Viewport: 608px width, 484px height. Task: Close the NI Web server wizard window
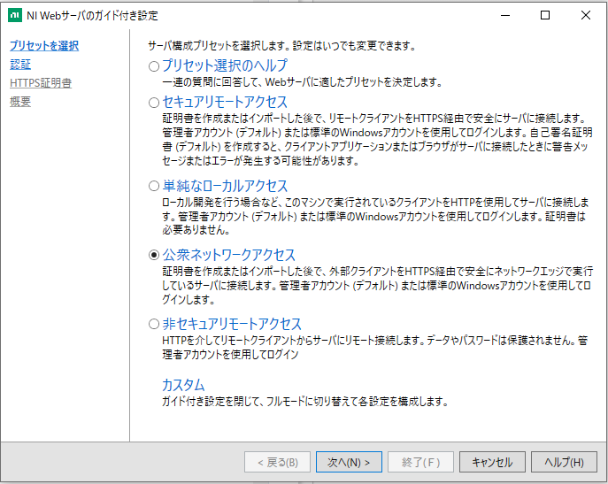(x=586, y=16)
